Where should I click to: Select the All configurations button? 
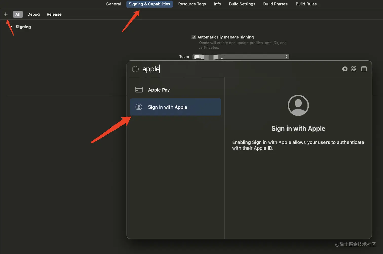(18, 14)
